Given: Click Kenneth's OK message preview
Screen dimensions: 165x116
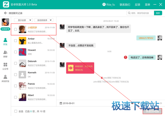Looking at the screenshot, I should [x=29, y=77].
